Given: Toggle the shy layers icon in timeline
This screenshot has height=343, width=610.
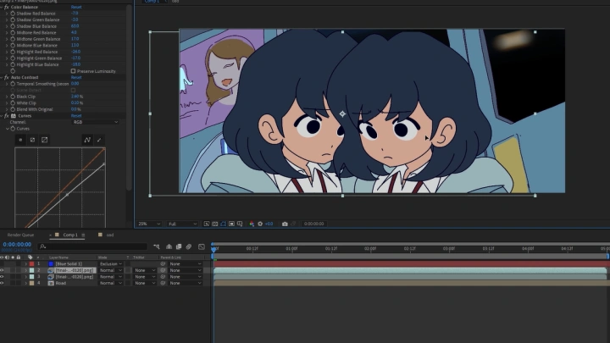Looking at the screenshot, I should (x=169, y=246).
